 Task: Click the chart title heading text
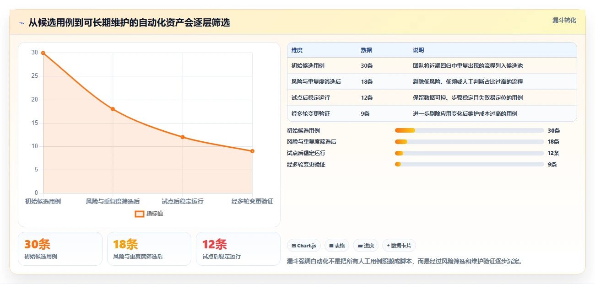(129, 22)
